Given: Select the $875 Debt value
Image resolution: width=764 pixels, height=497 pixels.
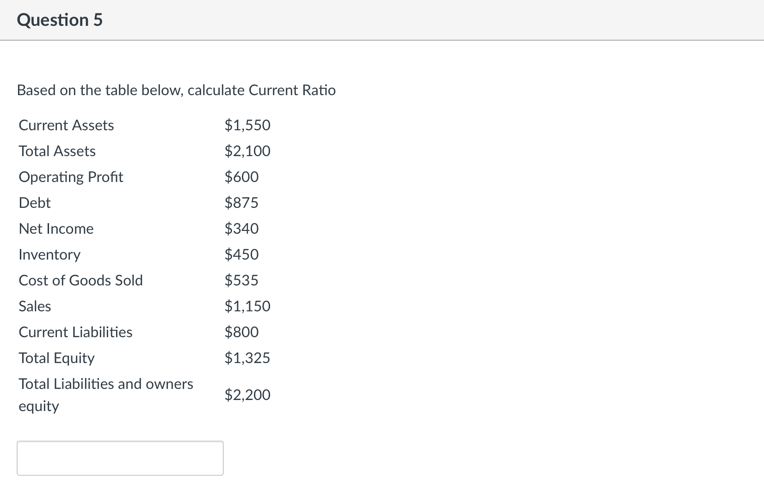Looking at the screenshot, I should [x=241, y=202].
